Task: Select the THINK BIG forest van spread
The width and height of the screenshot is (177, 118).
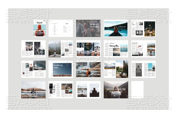Action: point(116,69)
